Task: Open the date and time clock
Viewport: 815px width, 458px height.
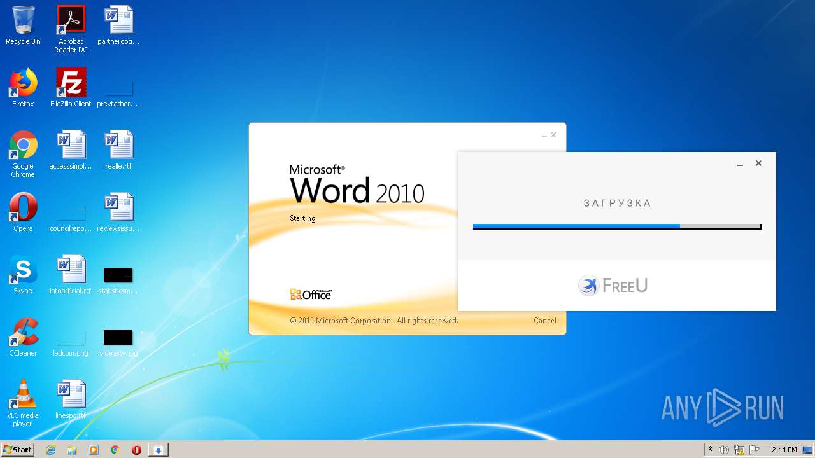Action: tap(783, 450)
